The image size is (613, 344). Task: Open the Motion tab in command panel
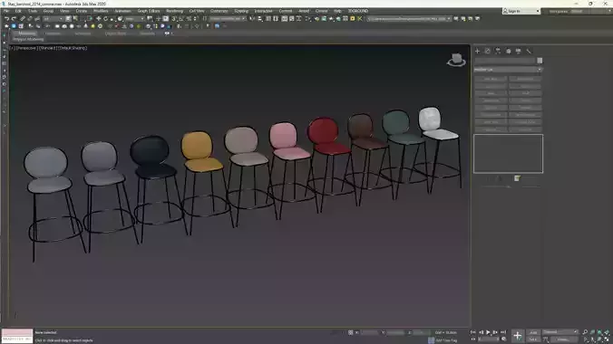pos(508,52)
